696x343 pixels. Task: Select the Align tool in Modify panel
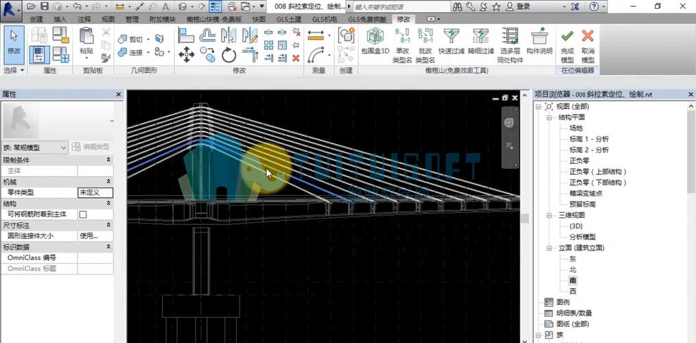187,35
